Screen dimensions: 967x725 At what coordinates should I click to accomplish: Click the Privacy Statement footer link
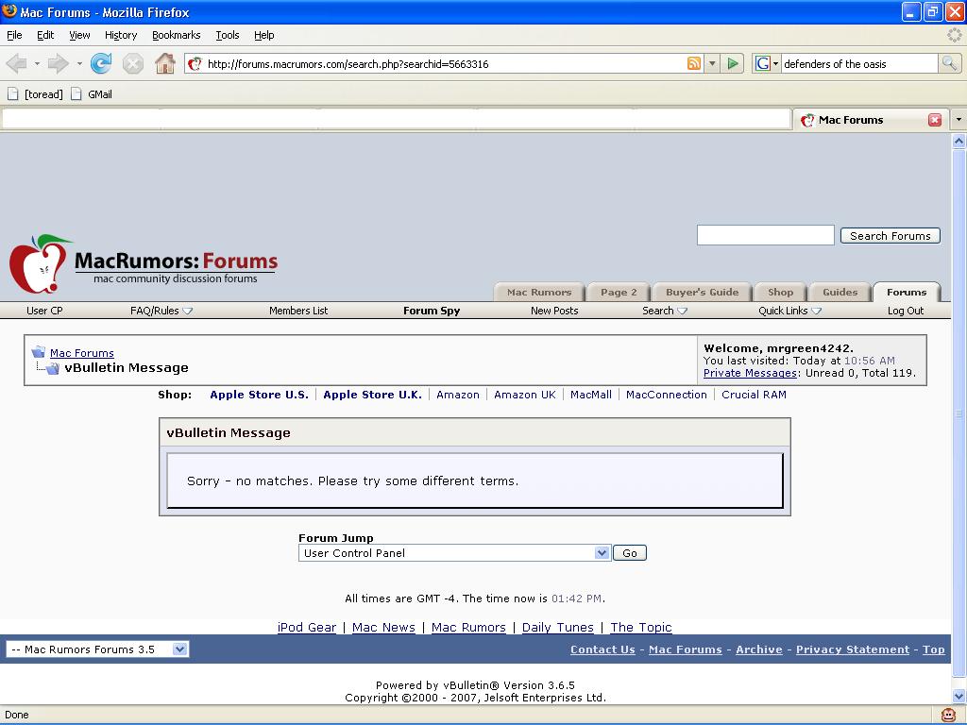[x=853, y=649]
